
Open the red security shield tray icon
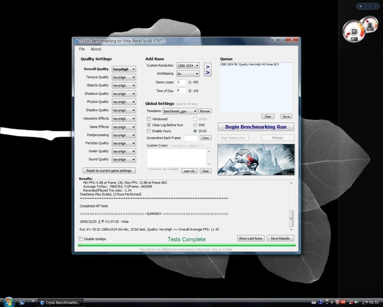click(x=338, y=302)
